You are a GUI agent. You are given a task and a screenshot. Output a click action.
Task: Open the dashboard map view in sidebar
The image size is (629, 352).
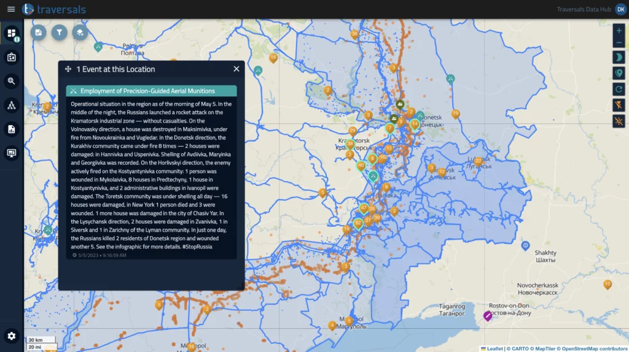(12, 33)
